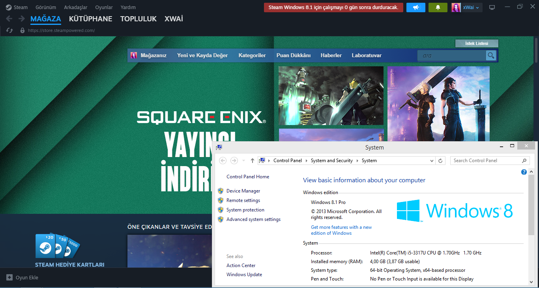The width and height of the screenshot is (539, 288).
Task: Follow 'Get more features with a new edition' link
Action: (341, 230)
